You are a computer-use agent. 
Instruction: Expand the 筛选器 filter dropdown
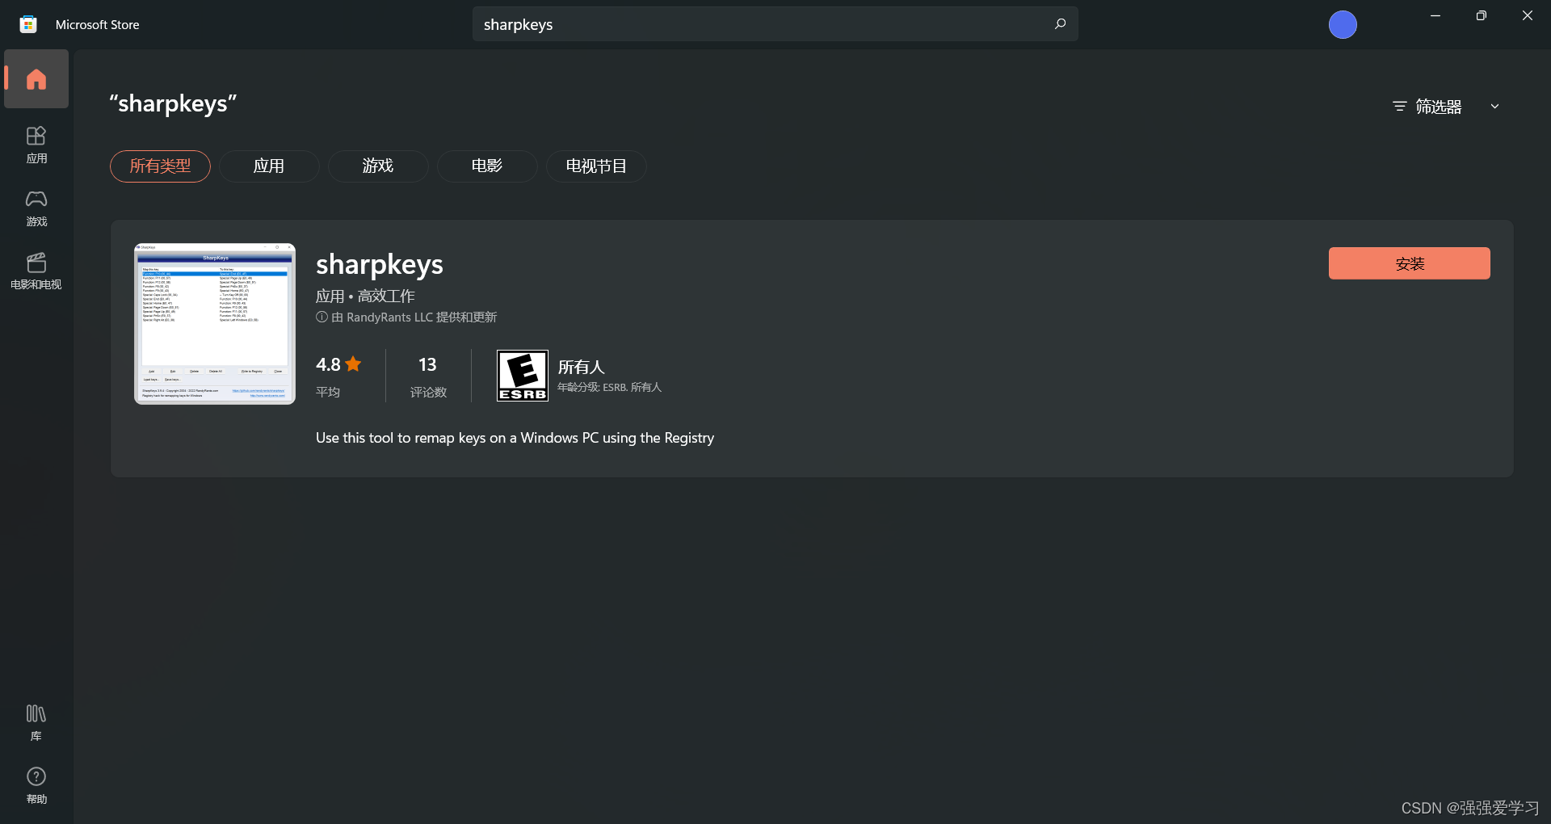point(1446,107)
